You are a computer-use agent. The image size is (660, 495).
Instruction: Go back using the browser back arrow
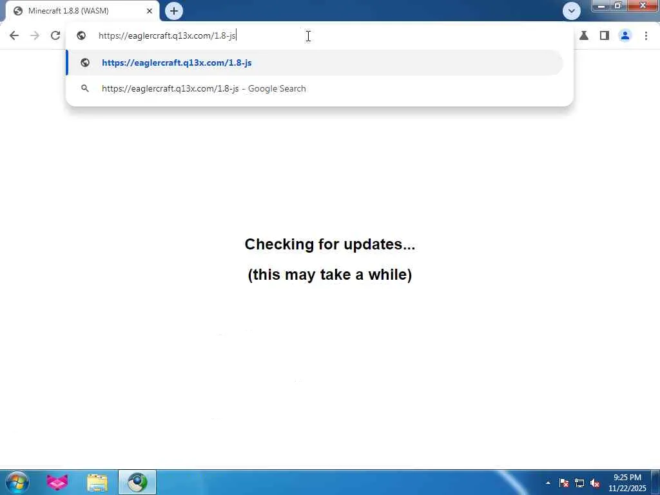point(14,36)
